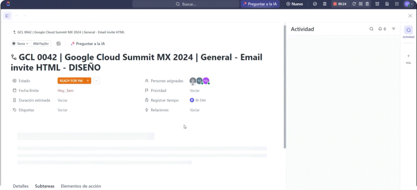Click the Personas asignadas label
This screenshot has width=417, height=190.
coord(167,81)
